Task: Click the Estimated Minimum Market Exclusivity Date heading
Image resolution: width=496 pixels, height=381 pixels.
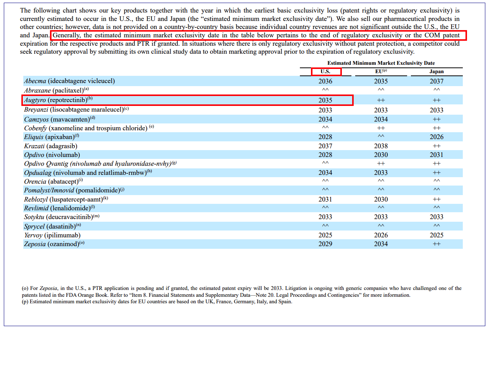Action: pos(381,63)
